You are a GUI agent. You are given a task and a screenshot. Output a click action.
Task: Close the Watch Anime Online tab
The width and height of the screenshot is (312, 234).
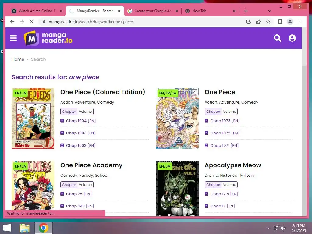coord(61,11)
